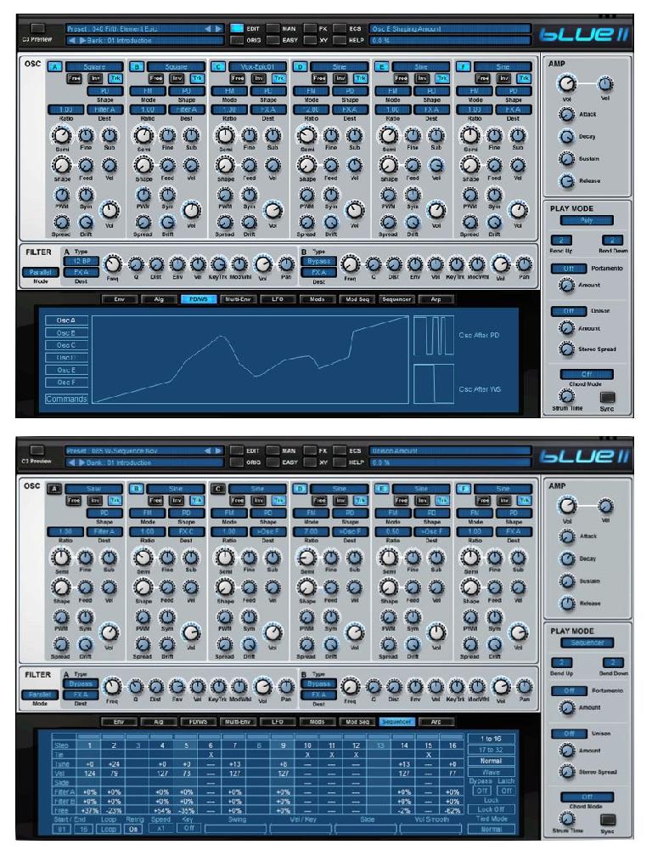The height and width of the screenshot is (856, 652).
Task: Open Filter A Bypass type in W-Sequence instance
Action: click(x=81, y=683)
